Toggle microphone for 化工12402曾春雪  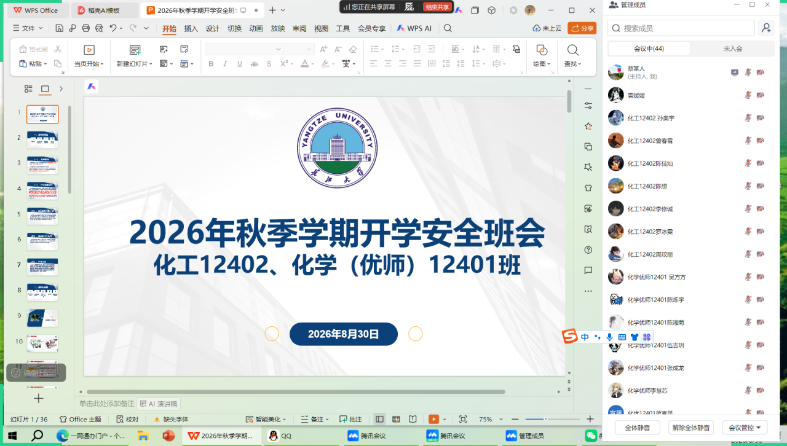pos(748,141)
